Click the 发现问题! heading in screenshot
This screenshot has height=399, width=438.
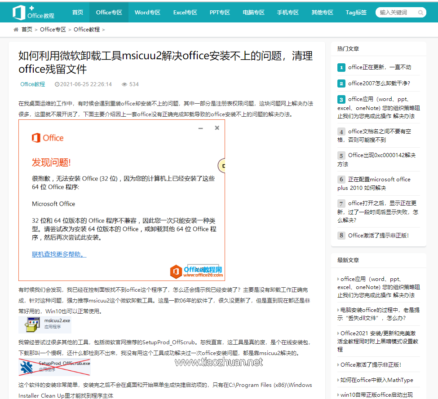[x=51, y=162]
